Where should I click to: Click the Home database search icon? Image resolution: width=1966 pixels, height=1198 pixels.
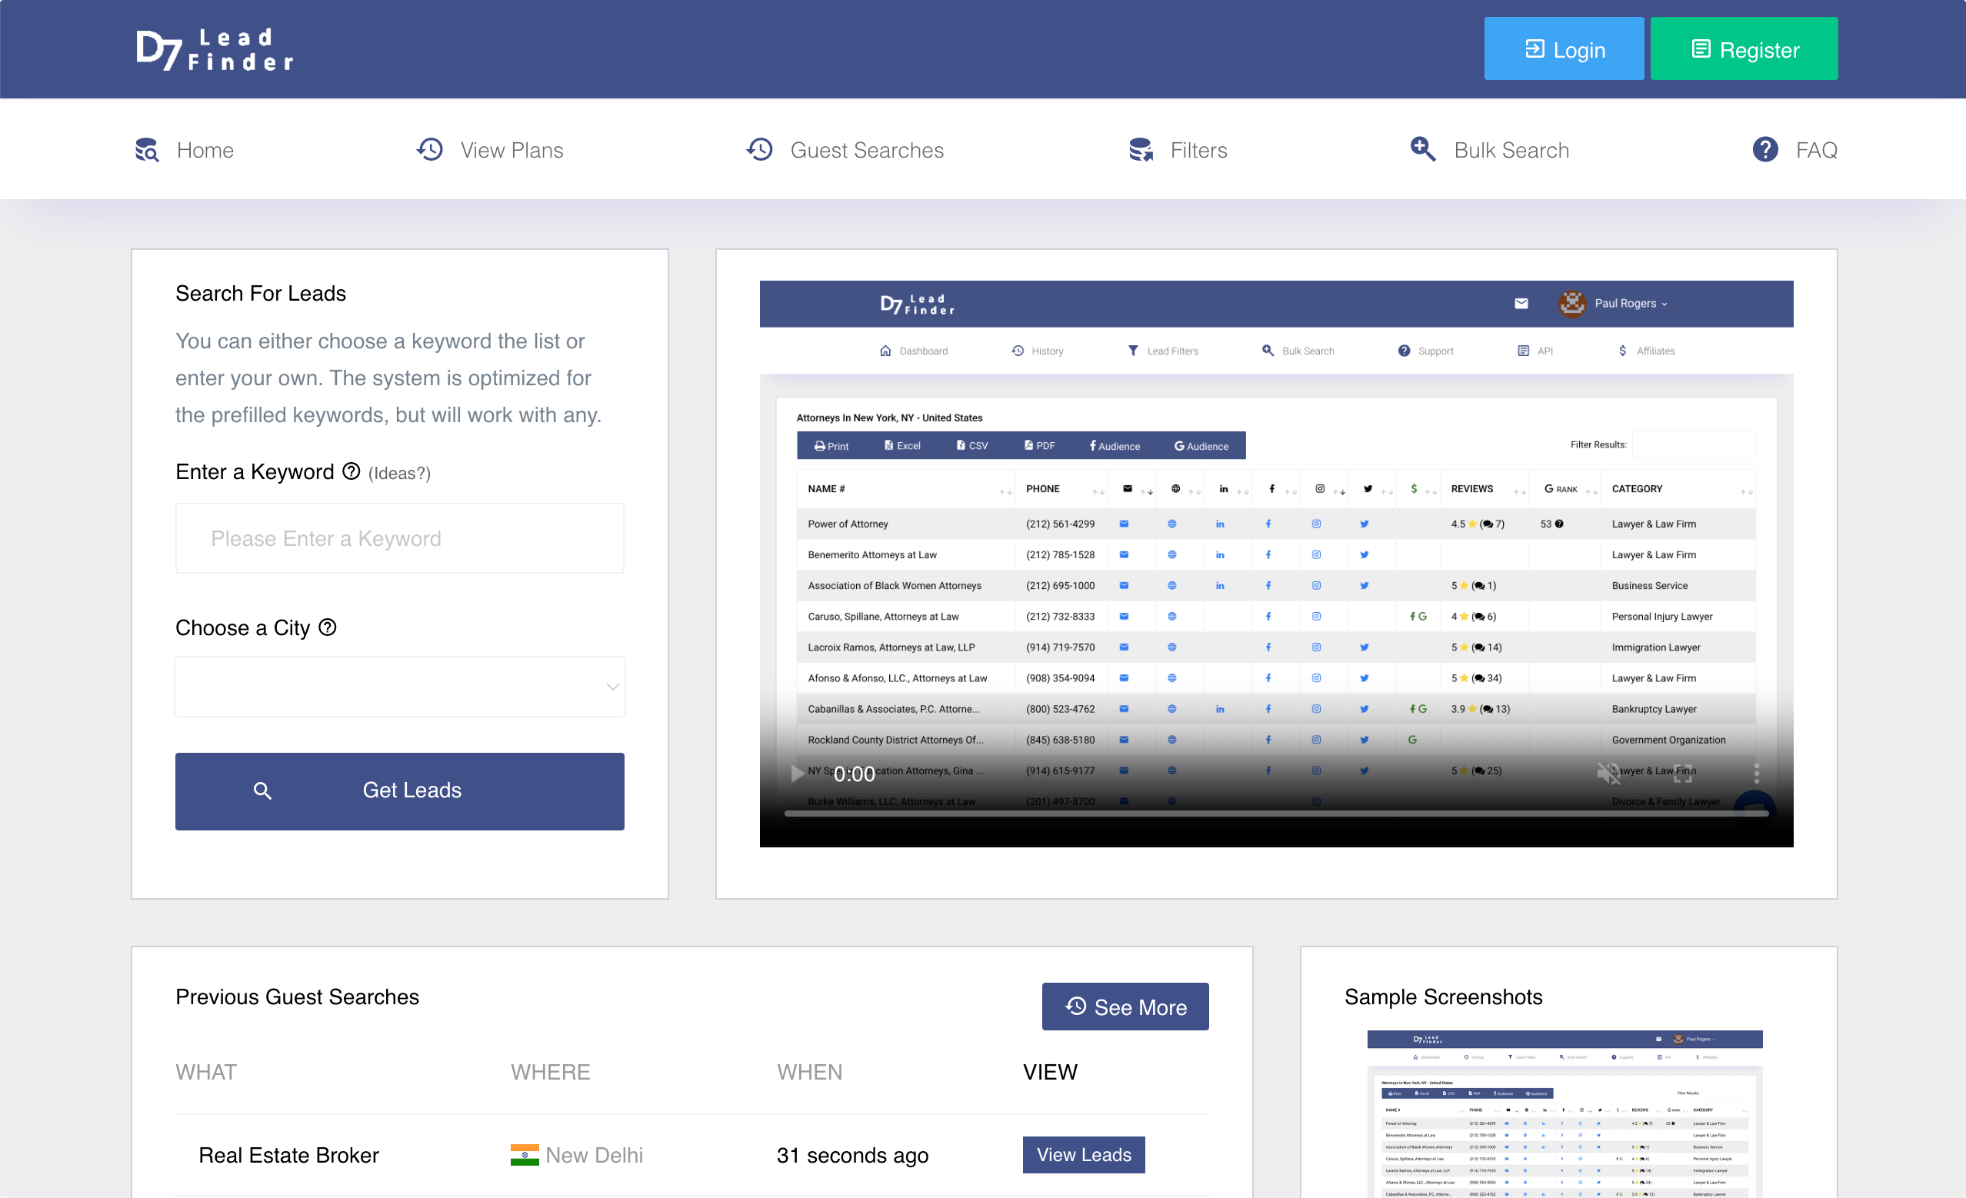(147, 150)
